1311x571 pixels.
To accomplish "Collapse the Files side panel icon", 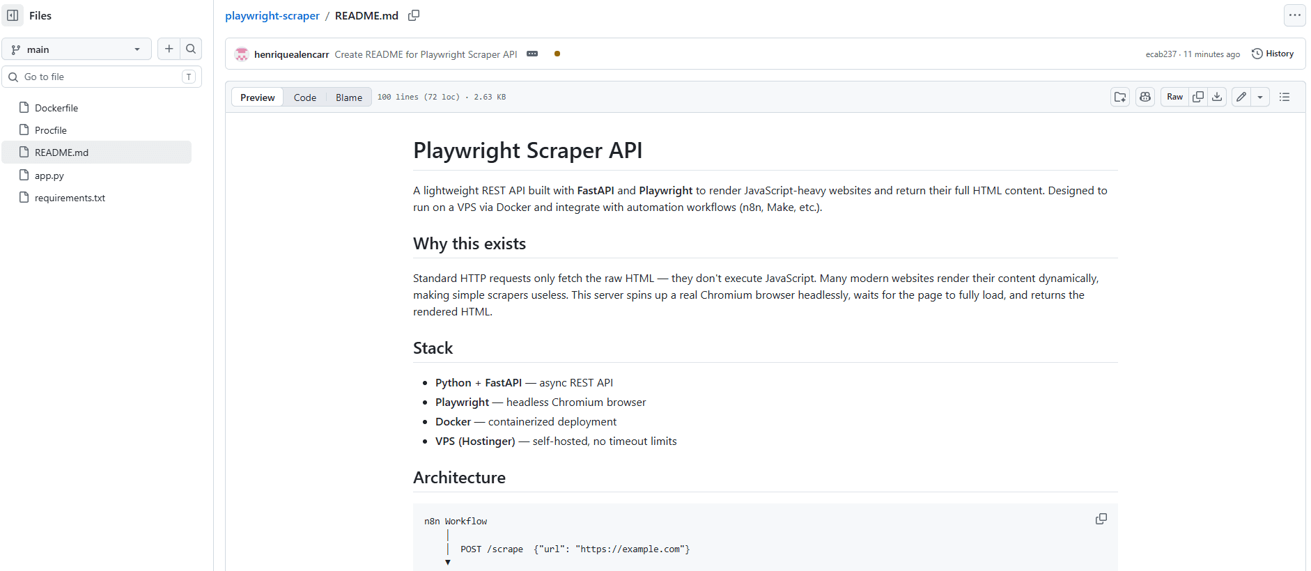I will [13, 15].
